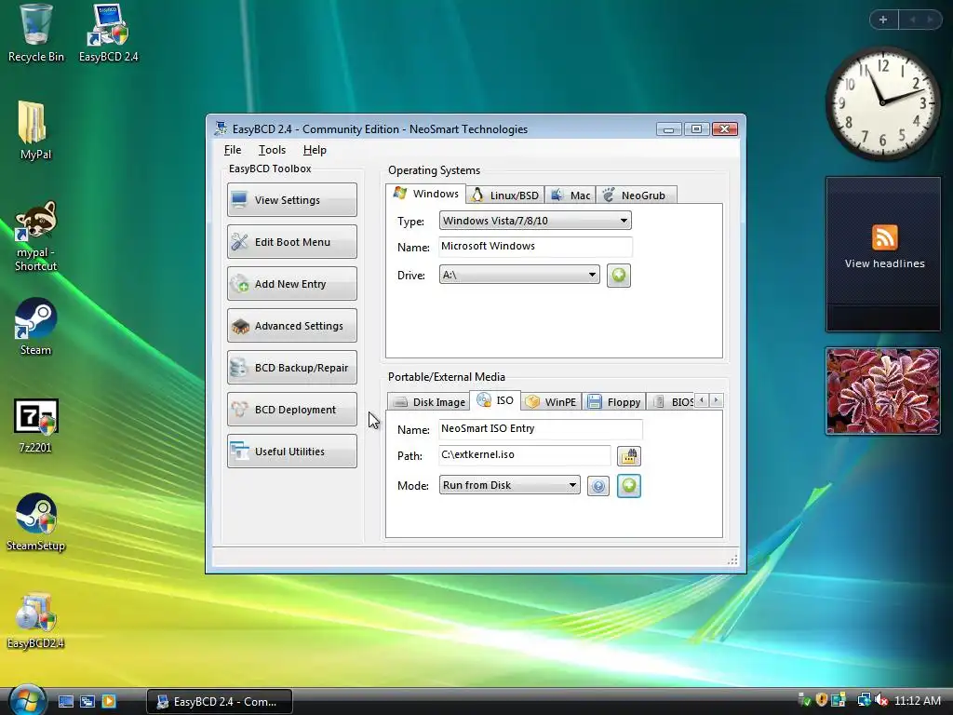The image size is (953, 715).
Task: Click the slideshow flower picture gadget
Action: (882, 391)
